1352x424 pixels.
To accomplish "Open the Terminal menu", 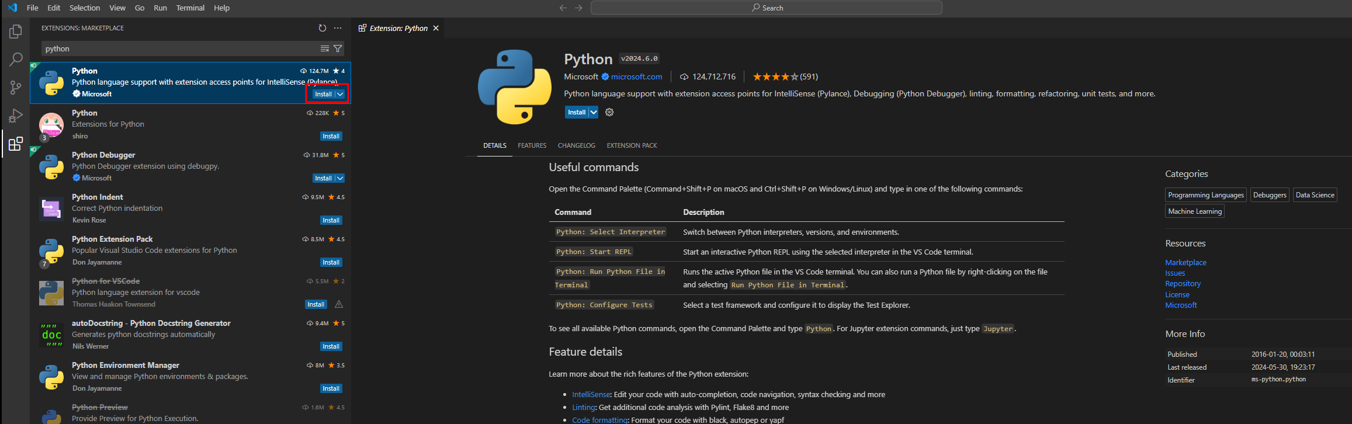I will click(x=190, y=8).
